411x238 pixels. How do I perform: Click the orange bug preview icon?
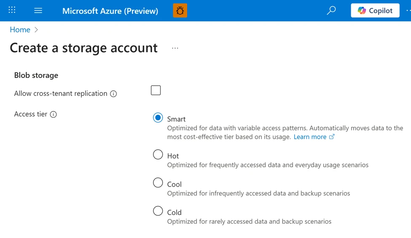[180, 11]
